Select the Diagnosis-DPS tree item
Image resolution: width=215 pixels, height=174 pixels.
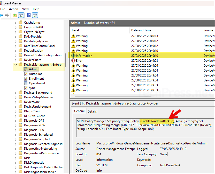(34, 121)
